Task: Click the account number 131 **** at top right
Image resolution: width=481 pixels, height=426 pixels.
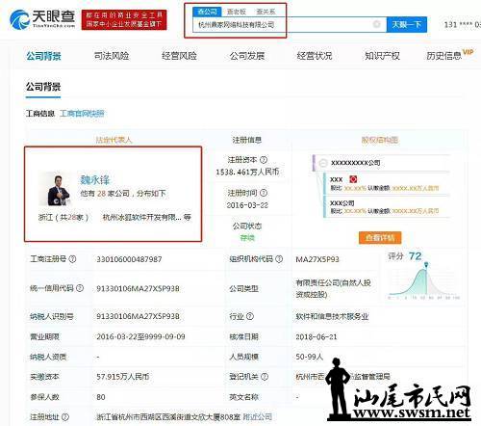Action: tap(462, 24)
